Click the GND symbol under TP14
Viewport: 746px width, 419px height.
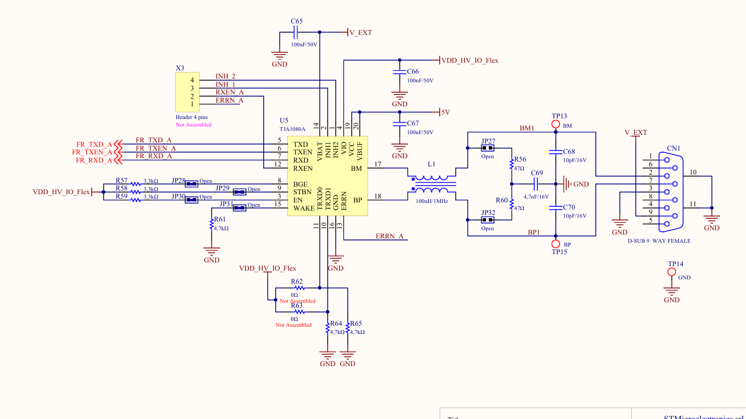pos(672,294)
